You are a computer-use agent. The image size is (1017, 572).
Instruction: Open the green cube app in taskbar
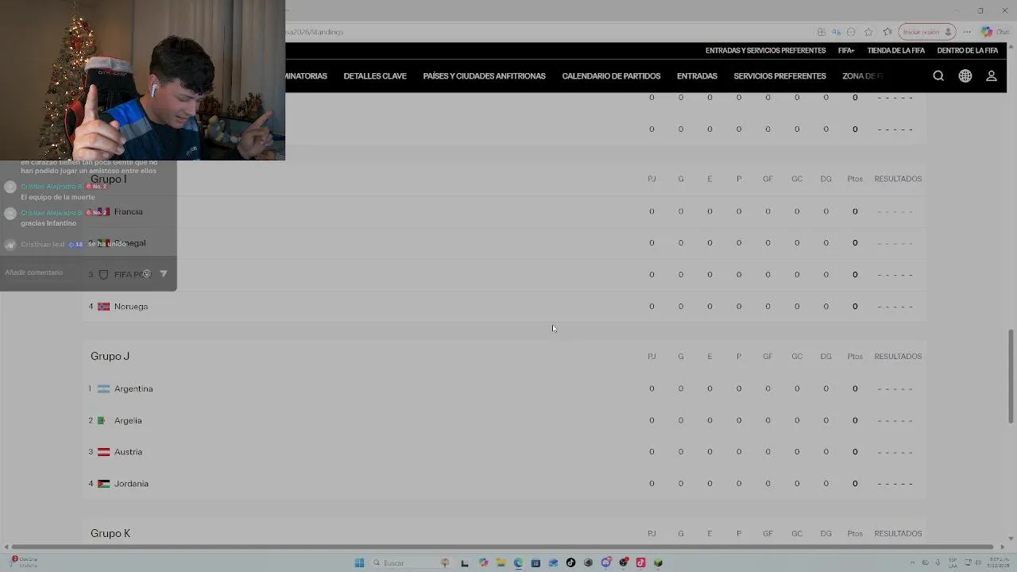658,562
